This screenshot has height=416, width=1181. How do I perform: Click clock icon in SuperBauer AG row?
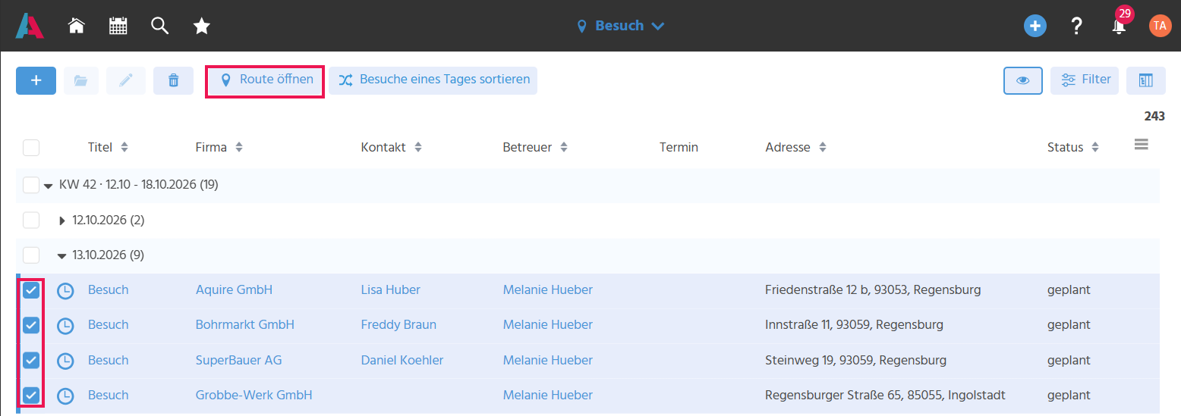pyautogui.click(x=66, y=361)
